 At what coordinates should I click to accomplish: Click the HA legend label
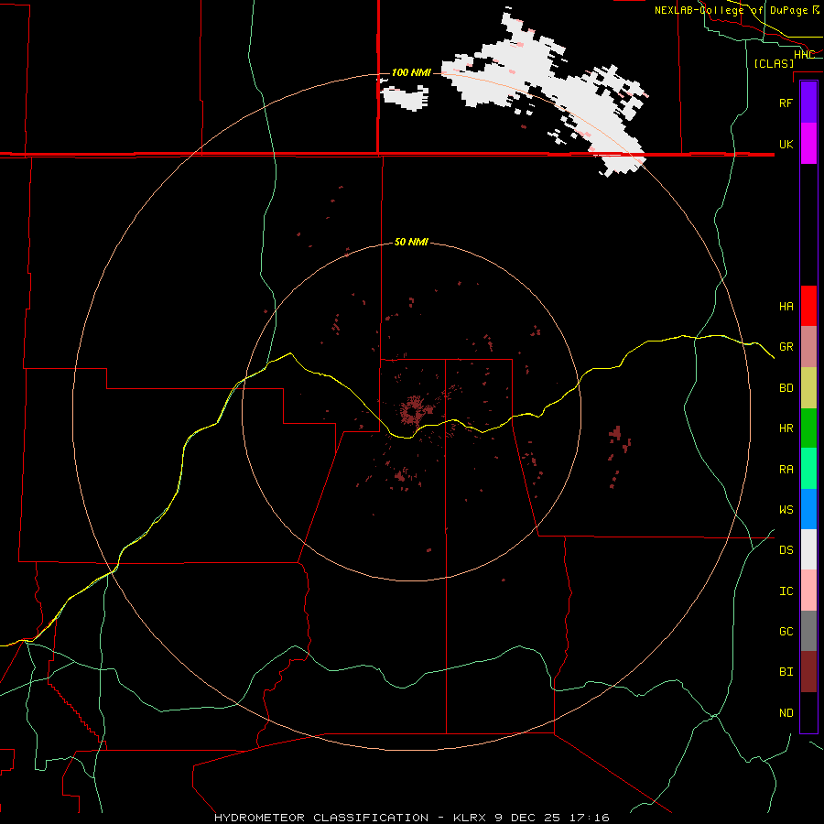[786, 307]
